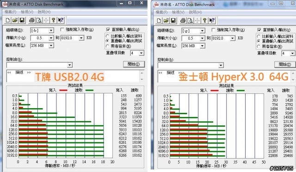The image size is (296, 172).
Task: Open 檔案(F) menu in right window
Action: pyautogui.click(x=161, y=12)
